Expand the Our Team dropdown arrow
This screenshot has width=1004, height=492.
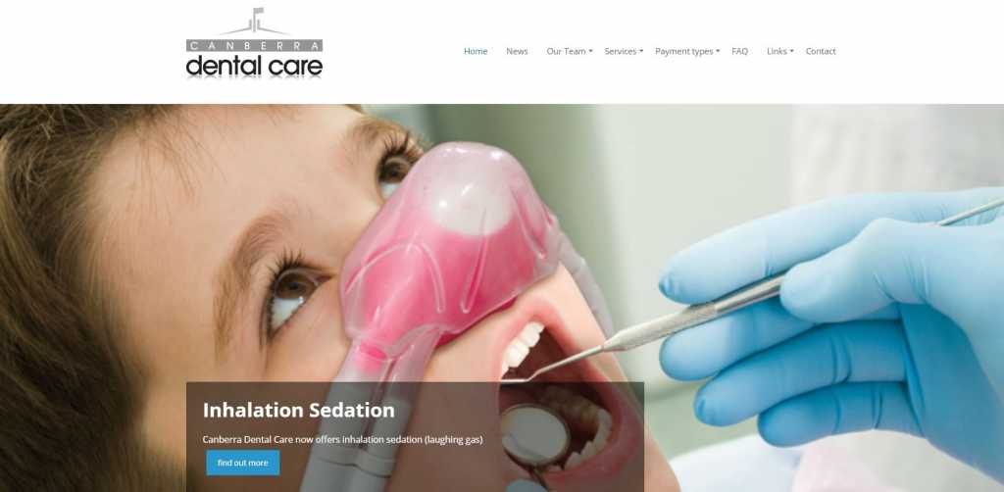(x=590, y=51)
